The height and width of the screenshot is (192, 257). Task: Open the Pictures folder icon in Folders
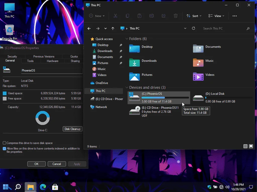click(135, 76)
